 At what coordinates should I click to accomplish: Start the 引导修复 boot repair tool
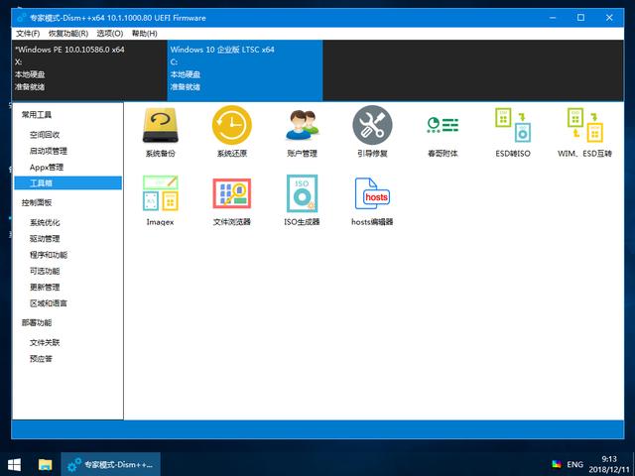[x=372, y=132]
